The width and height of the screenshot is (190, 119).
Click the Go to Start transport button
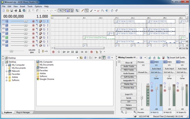point(82,52)
